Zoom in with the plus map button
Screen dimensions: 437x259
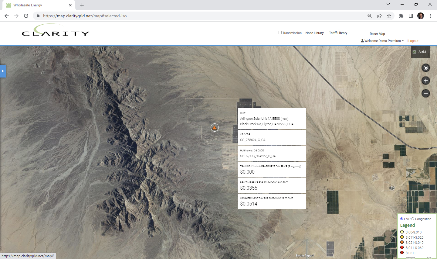tap(426, 81)
